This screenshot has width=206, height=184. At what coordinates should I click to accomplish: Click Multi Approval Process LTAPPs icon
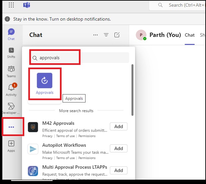[33, 171]
